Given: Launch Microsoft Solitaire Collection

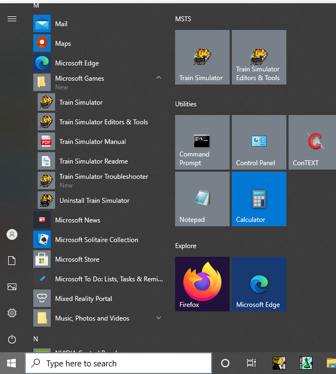Looking at the screenshot, I should point(98,239).
